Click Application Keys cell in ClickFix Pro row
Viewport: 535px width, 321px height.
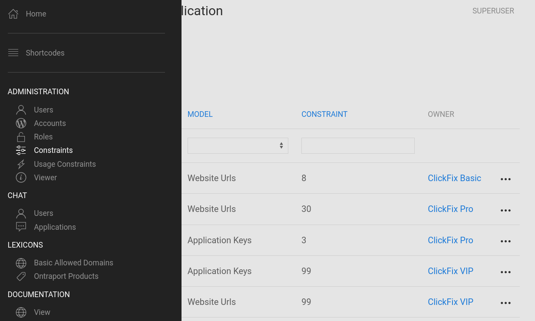219,240
